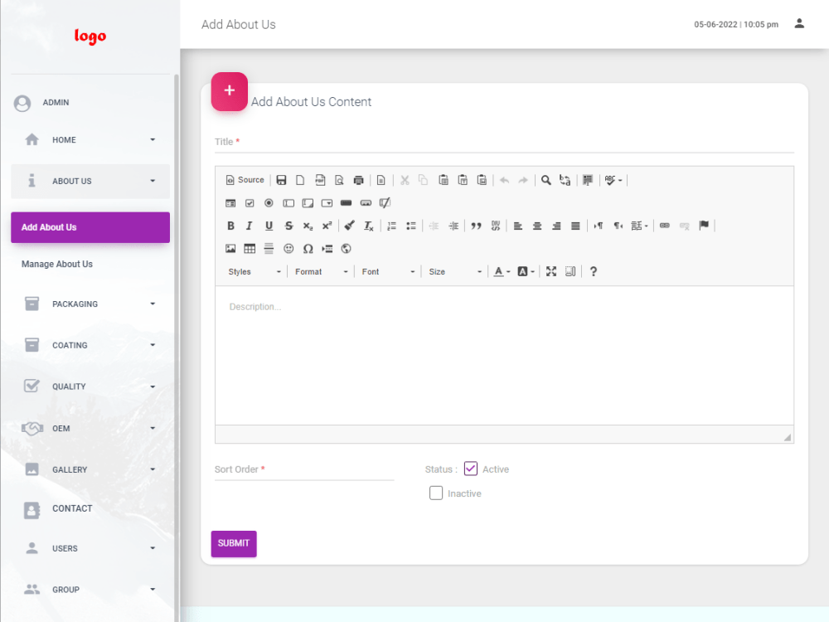Insert form Radio Button element icon
This screenshot has height=622, width=829.
click(x=269, y=203)
